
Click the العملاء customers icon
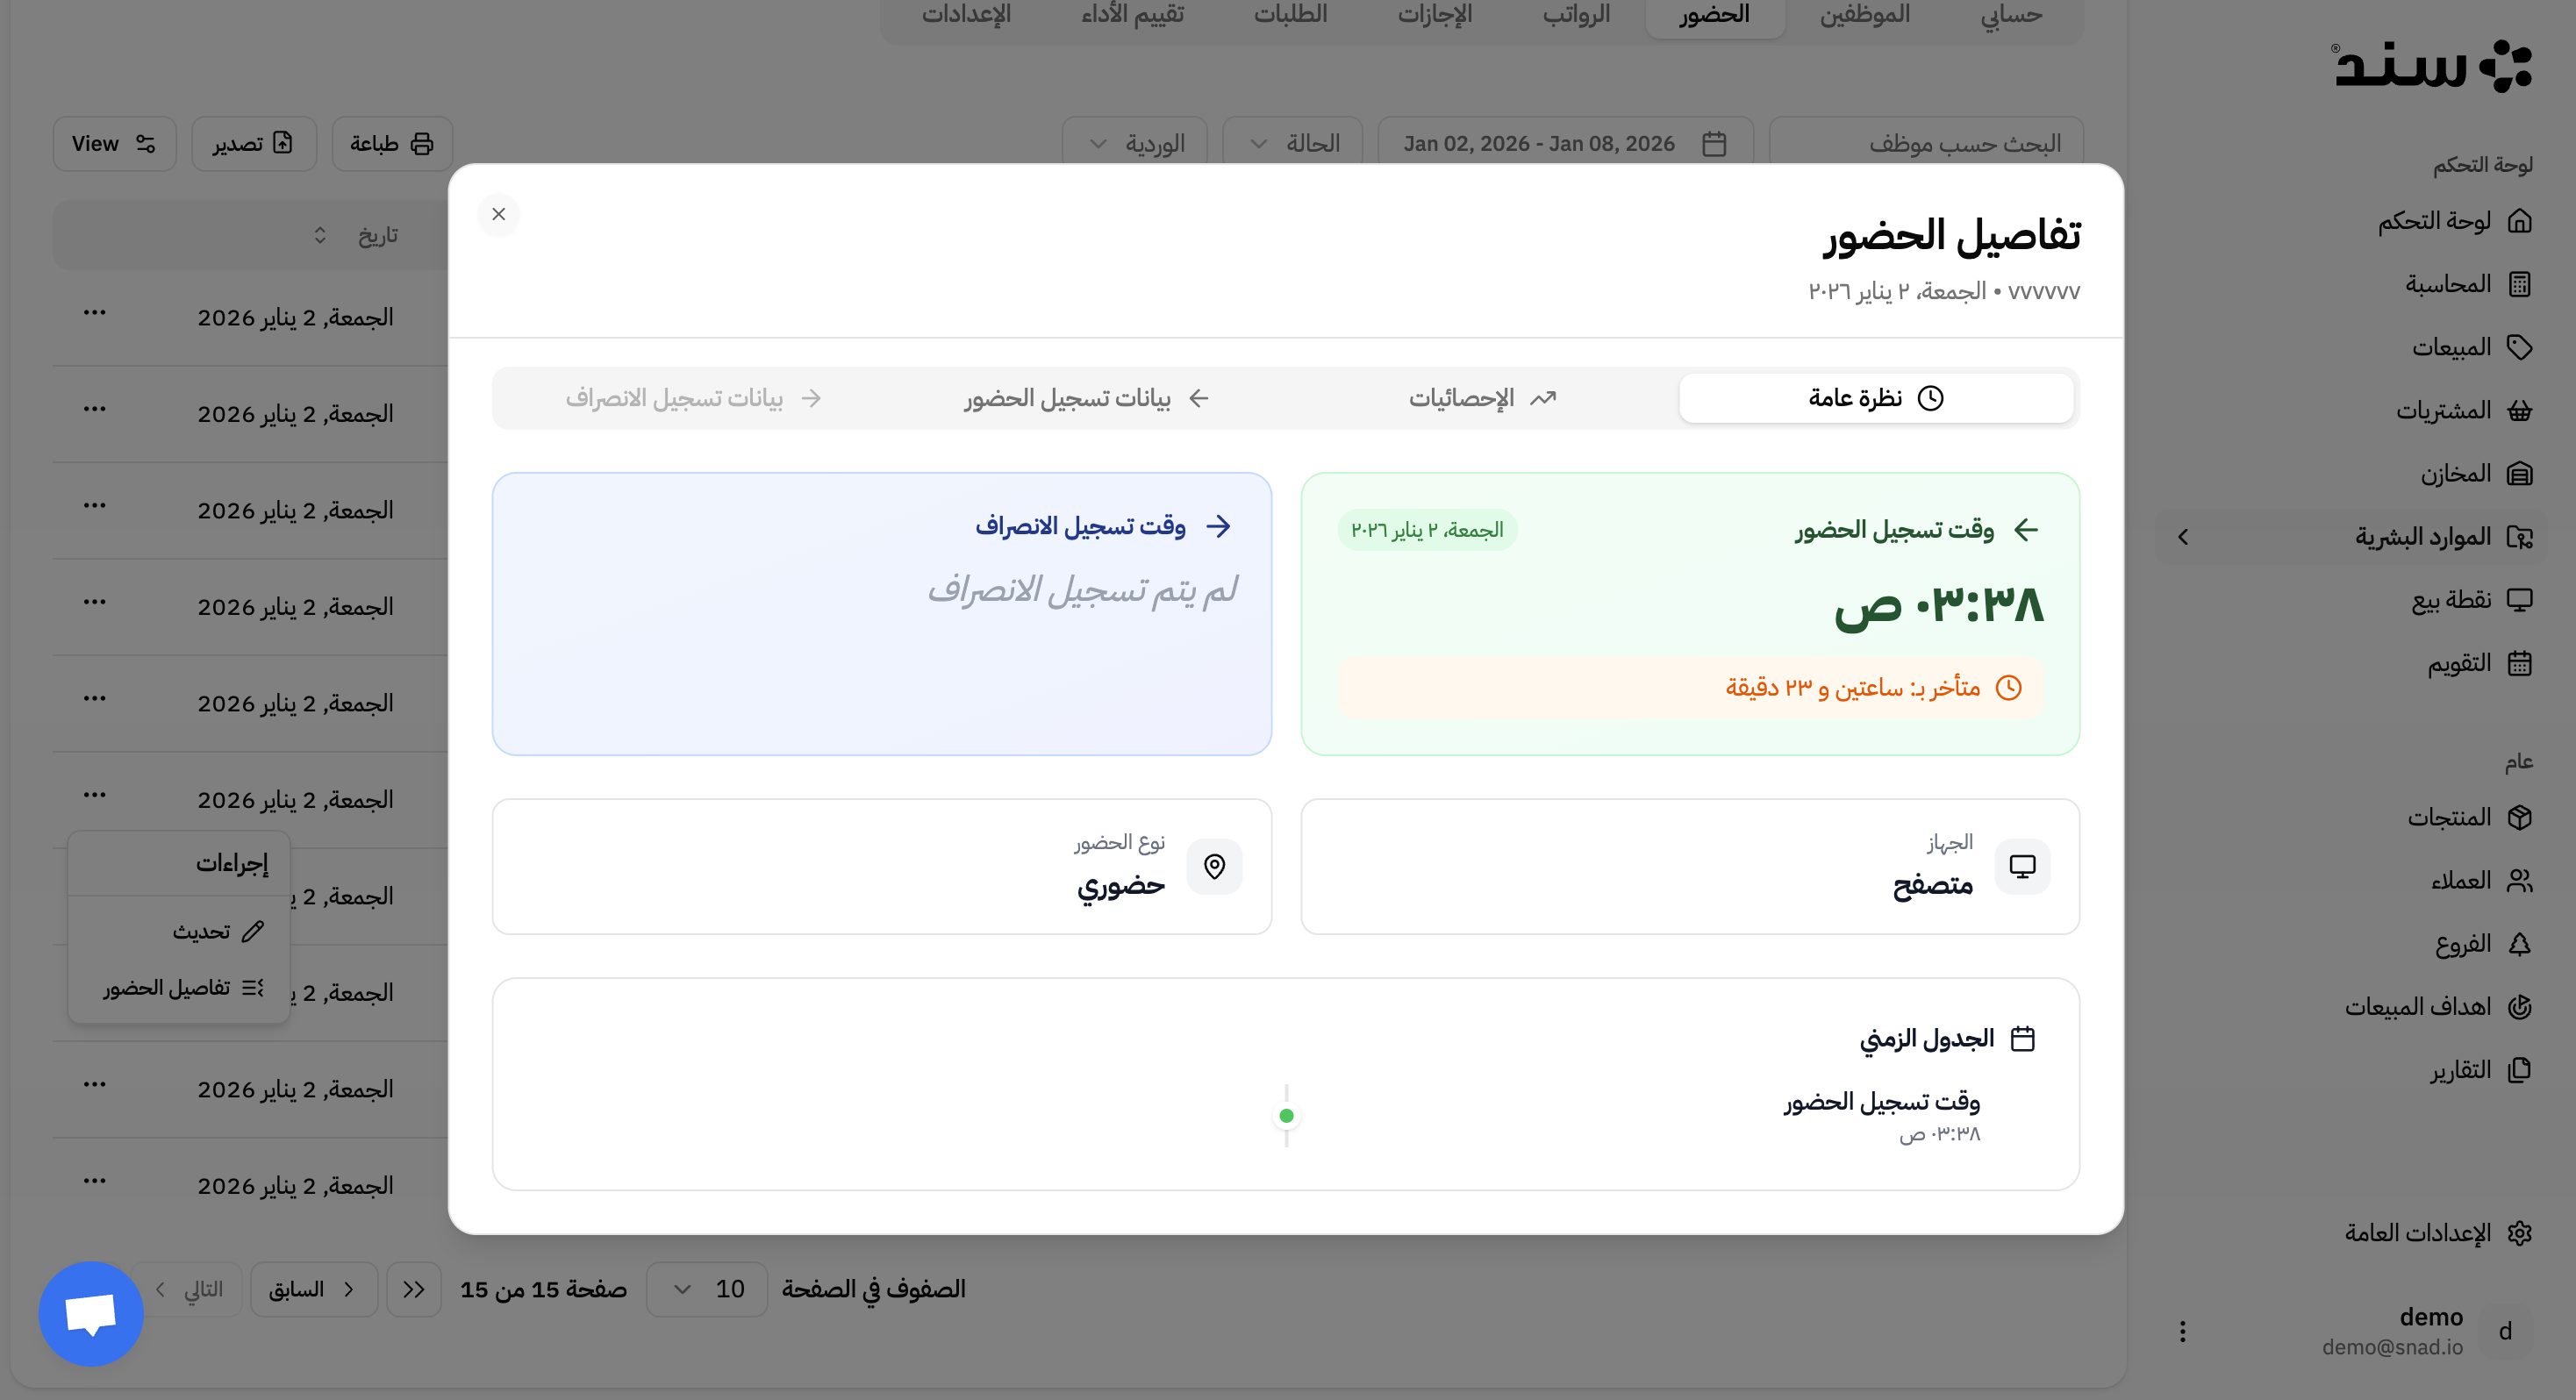2522,880
